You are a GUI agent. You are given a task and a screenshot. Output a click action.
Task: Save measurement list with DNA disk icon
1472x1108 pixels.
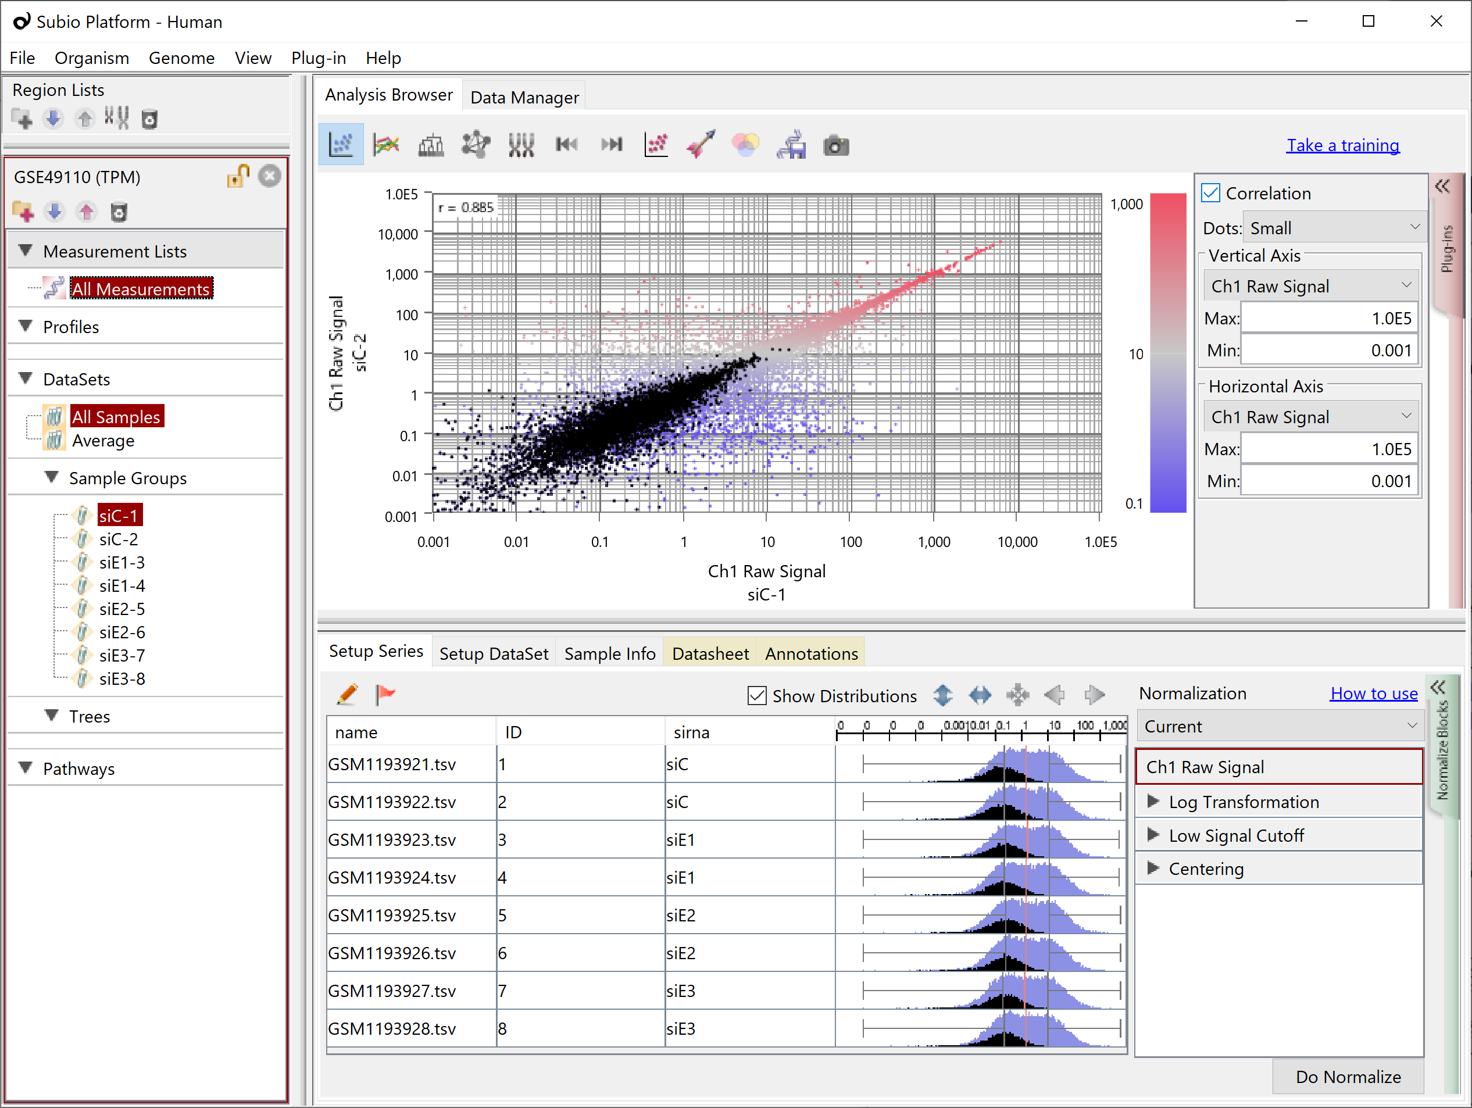(x=791, y=144)
